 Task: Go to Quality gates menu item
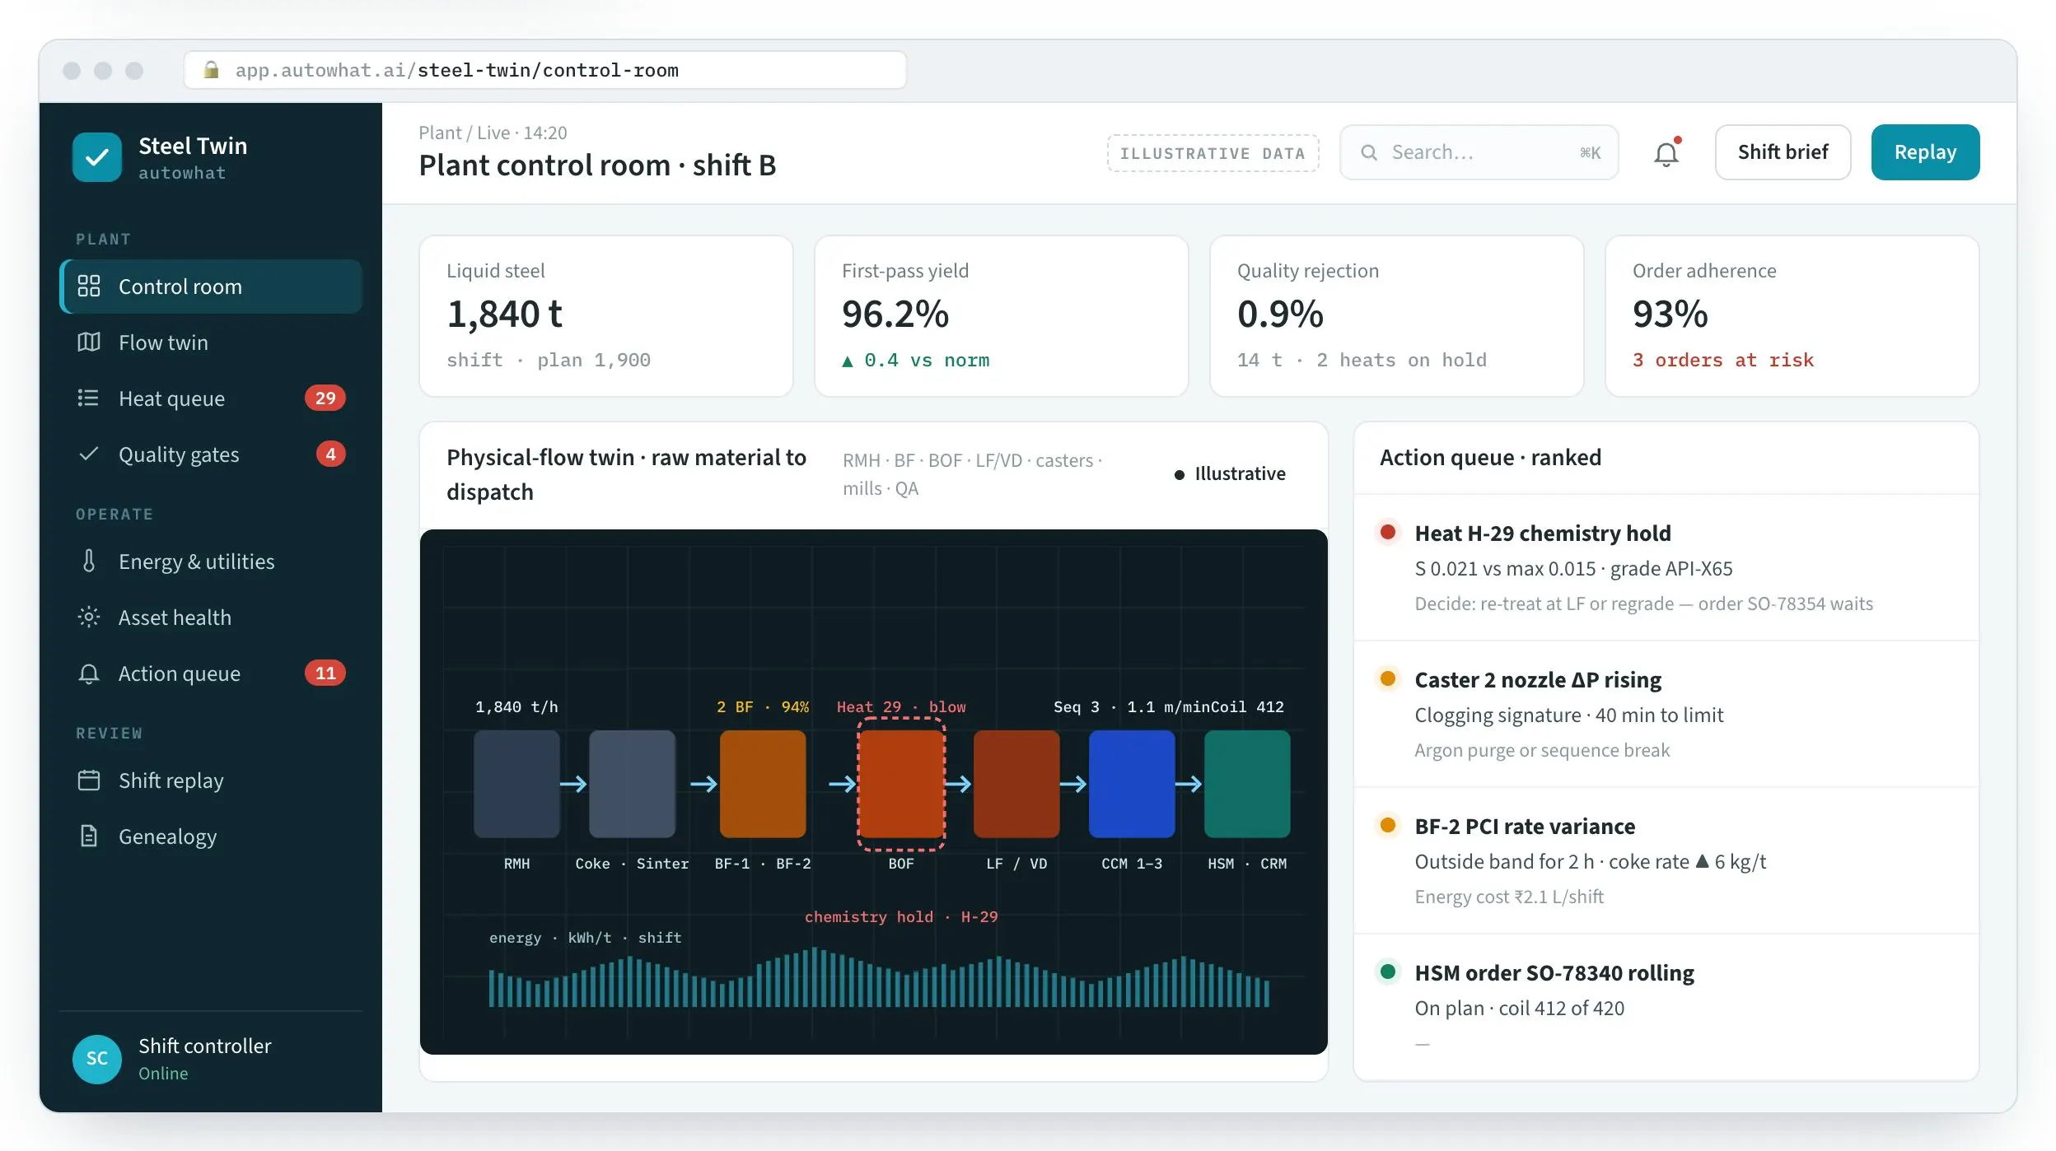211,454
